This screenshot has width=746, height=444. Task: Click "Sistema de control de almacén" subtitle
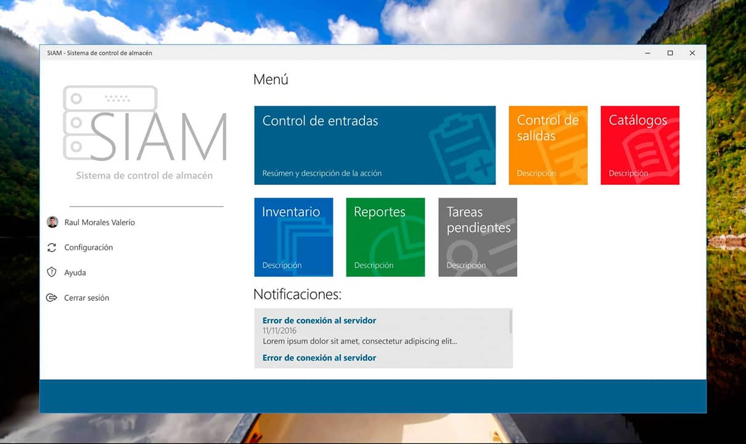[144, 175]
